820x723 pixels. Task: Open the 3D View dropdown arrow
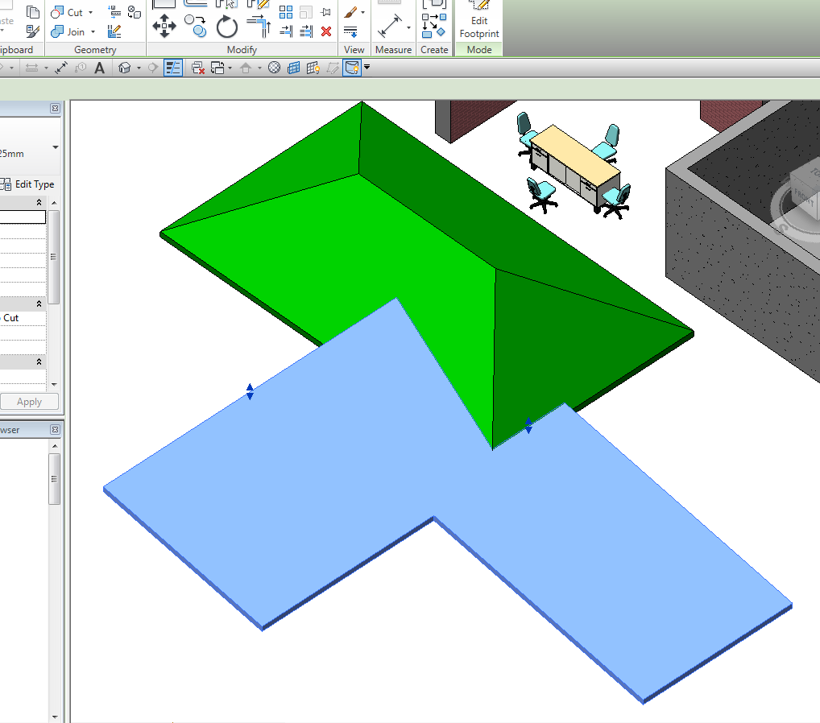139,68
